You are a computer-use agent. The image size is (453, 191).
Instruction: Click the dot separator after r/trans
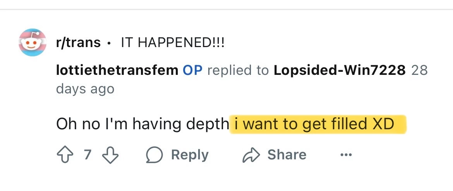(110, 43)
